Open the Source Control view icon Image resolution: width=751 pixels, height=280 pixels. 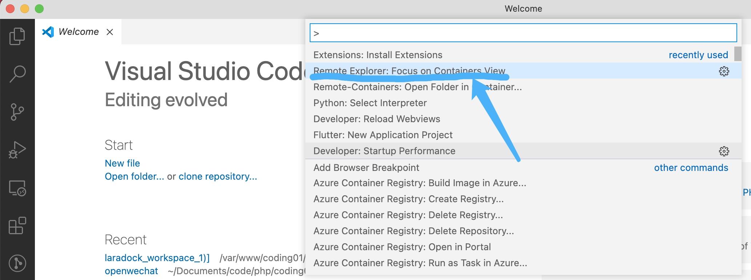pyautogui.click(x=17, y=112)
